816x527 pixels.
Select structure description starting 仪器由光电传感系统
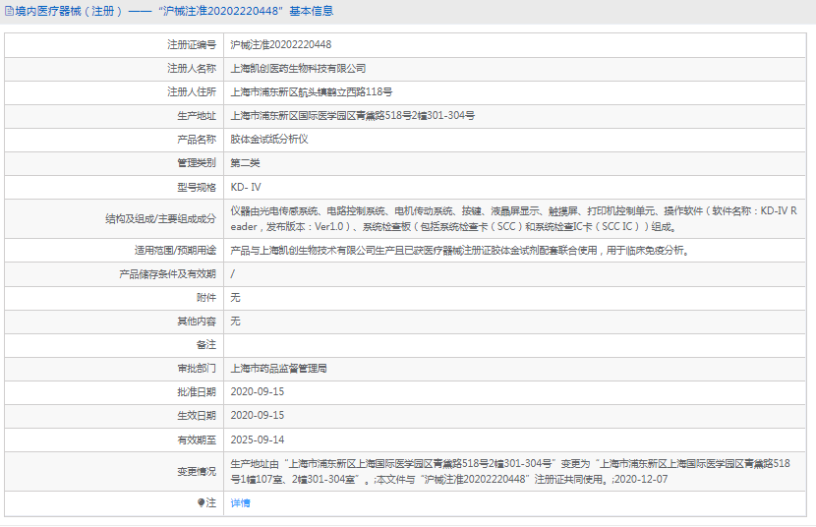click(x=513, y=219)
